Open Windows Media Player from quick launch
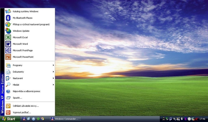208x122 pixels. 42,119
